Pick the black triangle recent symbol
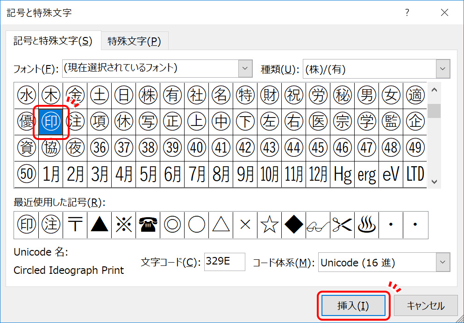Image resolution: width=464 pixels, height=323 pixels. pos(99,225)
